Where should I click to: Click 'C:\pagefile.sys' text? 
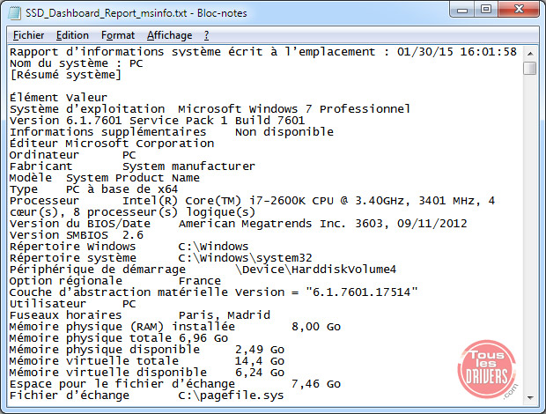pyautogui.click(x=231, y=396)
